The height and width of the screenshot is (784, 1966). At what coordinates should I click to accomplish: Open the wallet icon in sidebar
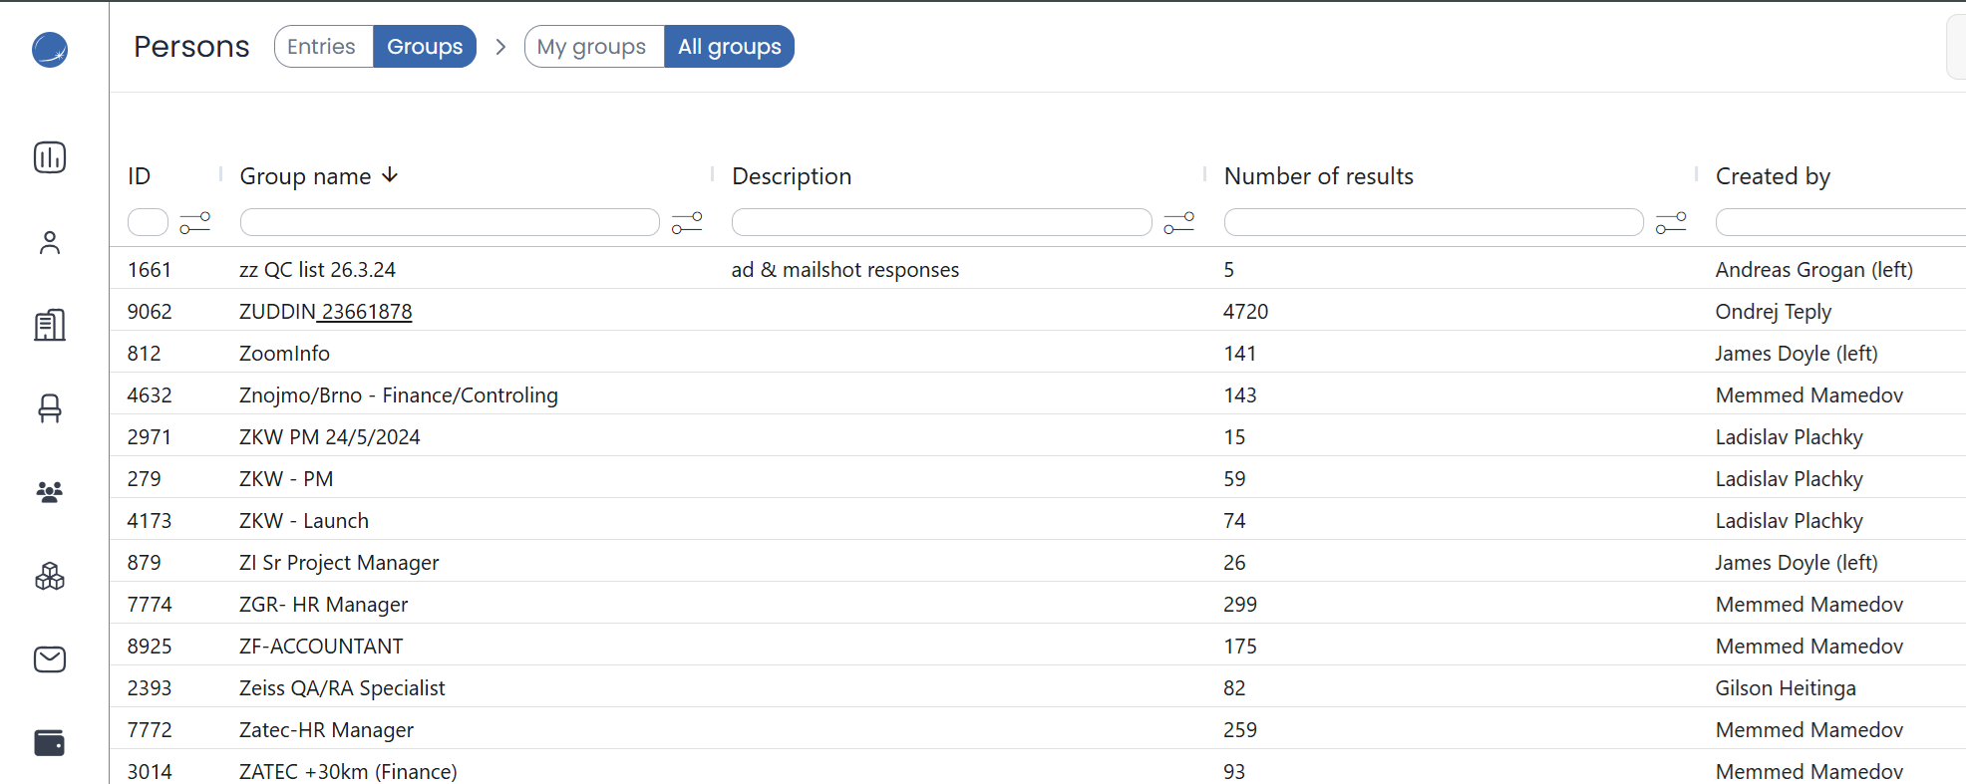point(50,743)
